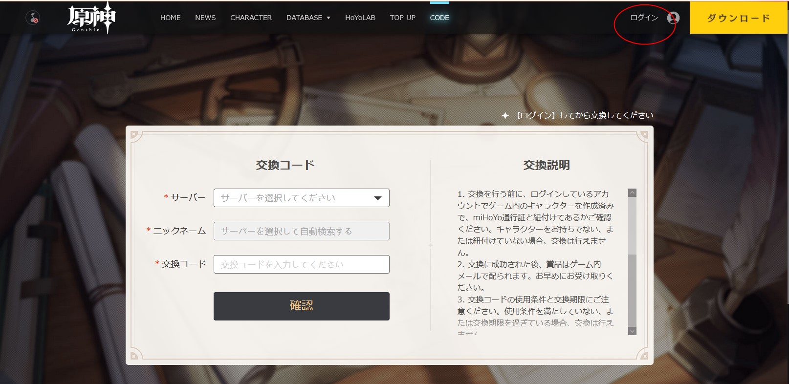The width and height of the screenshot is (789, 384).
Task: Expand the DATABASE menu
Action: tap(308, 18)
